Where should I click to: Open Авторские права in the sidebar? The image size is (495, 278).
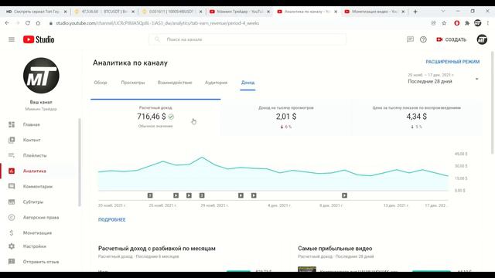[41, 217]
